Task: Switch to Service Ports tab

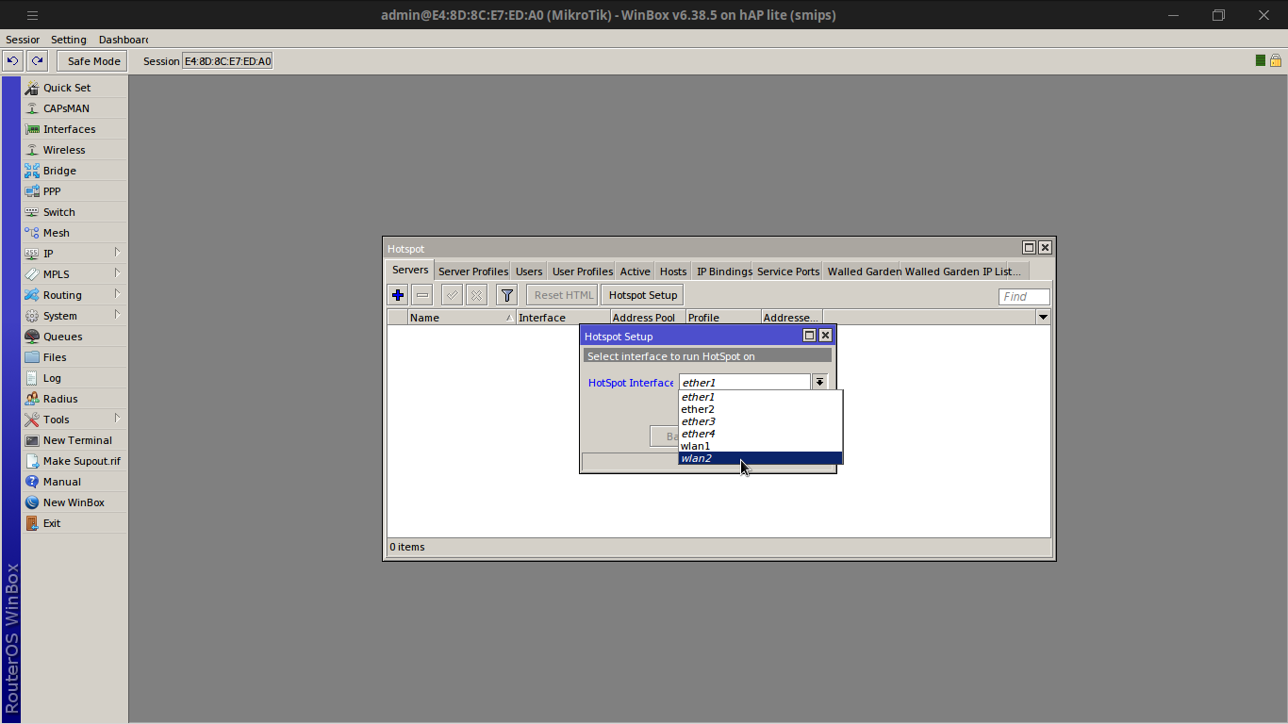Action: pos(788,271)
